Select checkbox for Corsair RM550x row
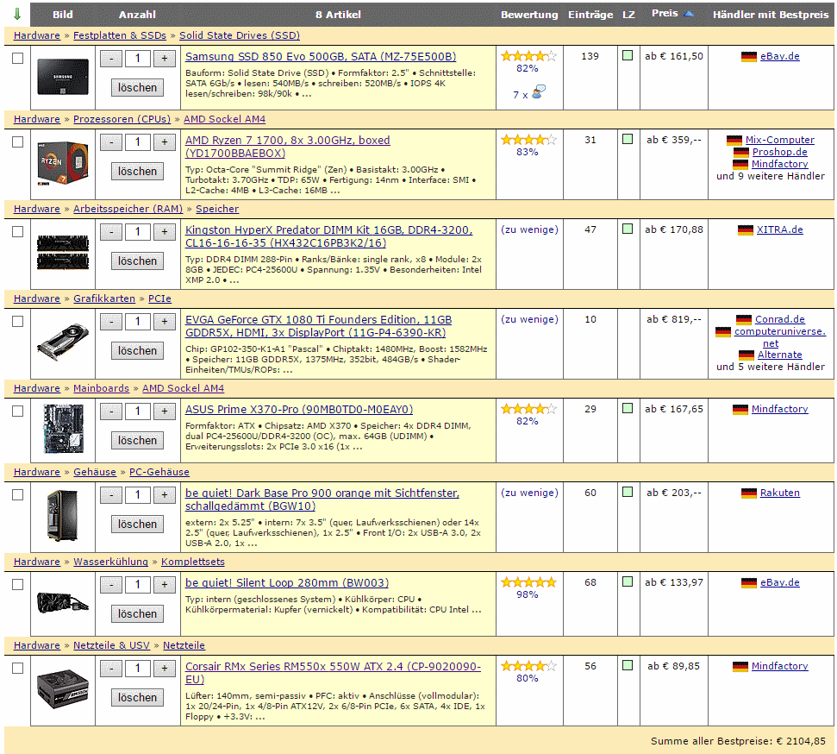The height and width of the screenshot is (754, 837). click(17, 669)
